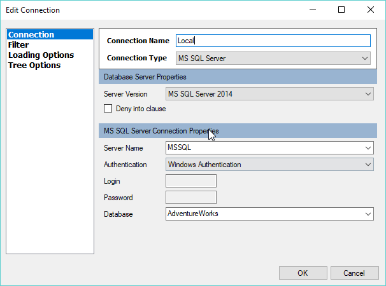Click the Server Name text MSSQL
386x286 pixels.
(179, 147)
